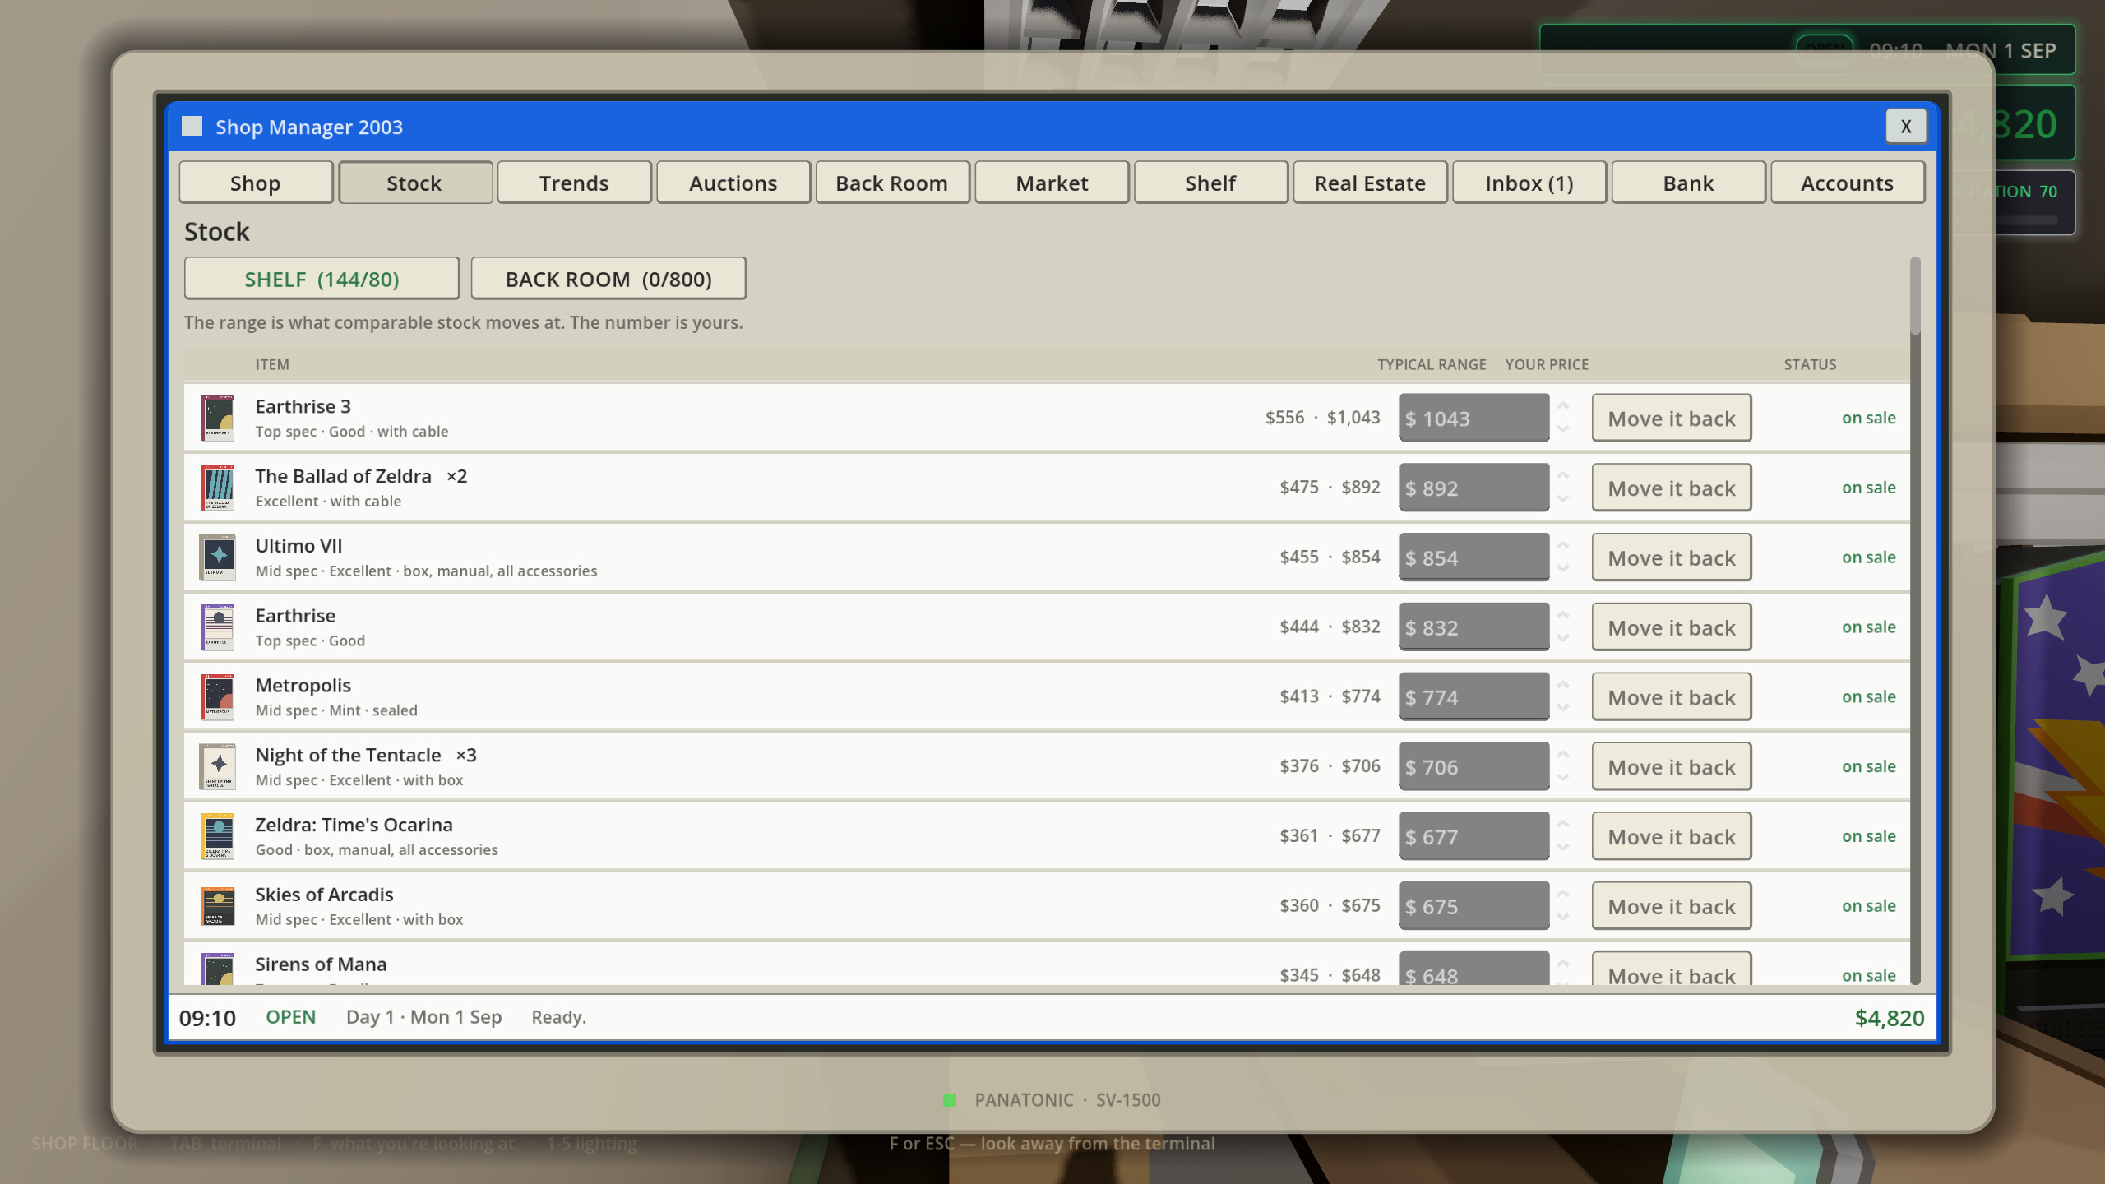2105x1184 pixels.
Task: Lower Ultimo VII price with down arrow
Action: [1563, 569]
